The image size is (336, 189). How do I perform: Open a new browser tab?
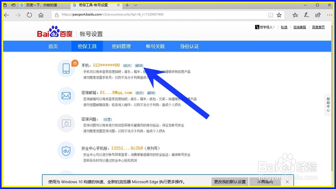click(127, 5)
